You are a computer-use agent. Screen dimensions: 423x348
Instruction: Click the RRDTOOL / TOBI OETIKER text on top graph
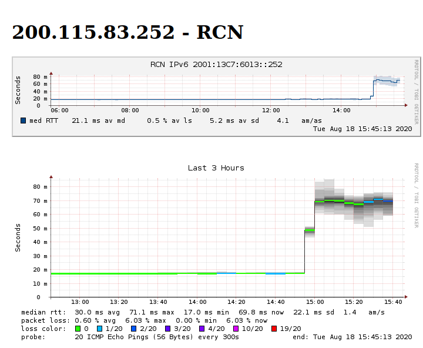click(x=417, y=91)
